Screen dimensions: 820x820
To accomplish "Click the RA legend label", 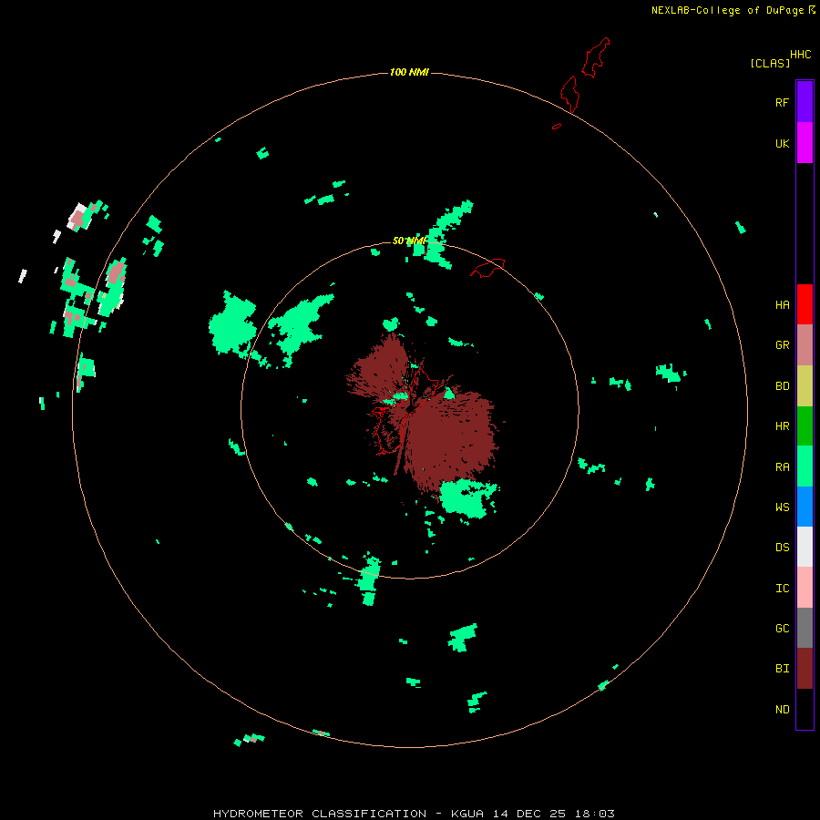I will pyautogui.click(x=782, y=467).
